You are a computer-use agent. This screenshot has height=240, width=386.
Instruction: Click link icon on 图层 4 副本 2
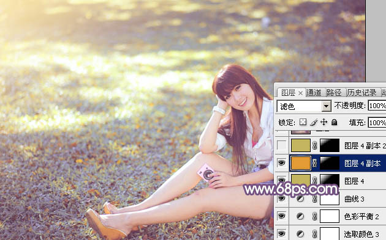(314, 145)
